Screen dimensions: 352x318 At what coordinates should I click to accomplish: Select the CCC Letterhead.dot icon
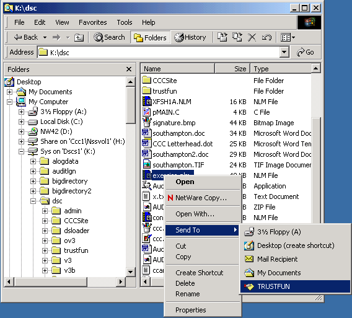(x=147, y=144)
